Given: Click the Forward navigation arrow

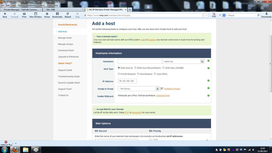Looking at the screenshot, I should 14,14.
